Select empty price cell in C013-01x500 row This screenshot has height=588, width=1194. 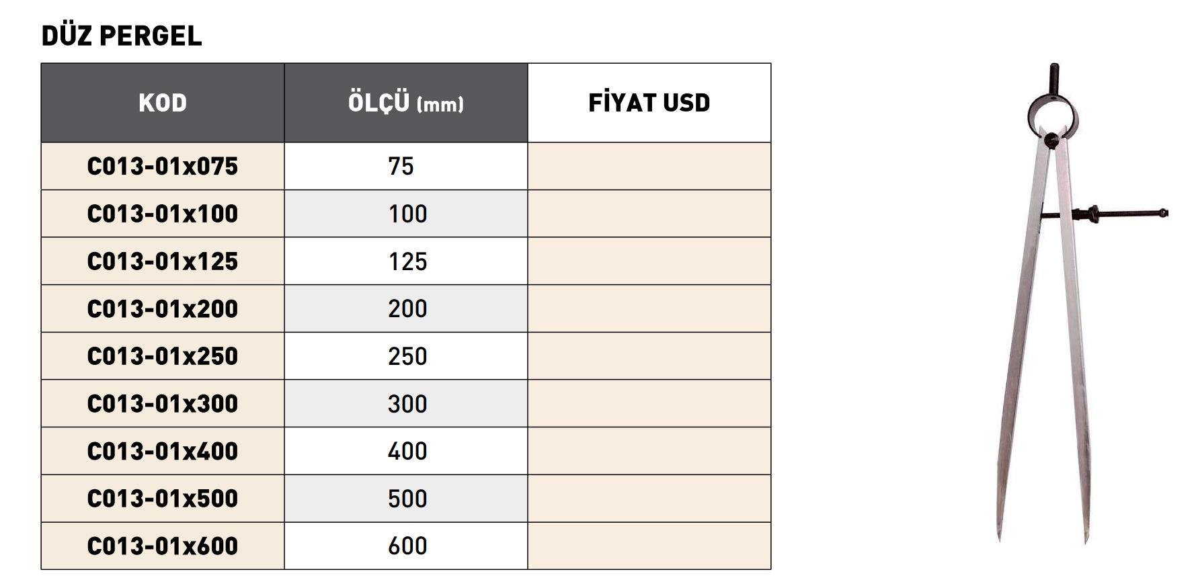(649, 499)
